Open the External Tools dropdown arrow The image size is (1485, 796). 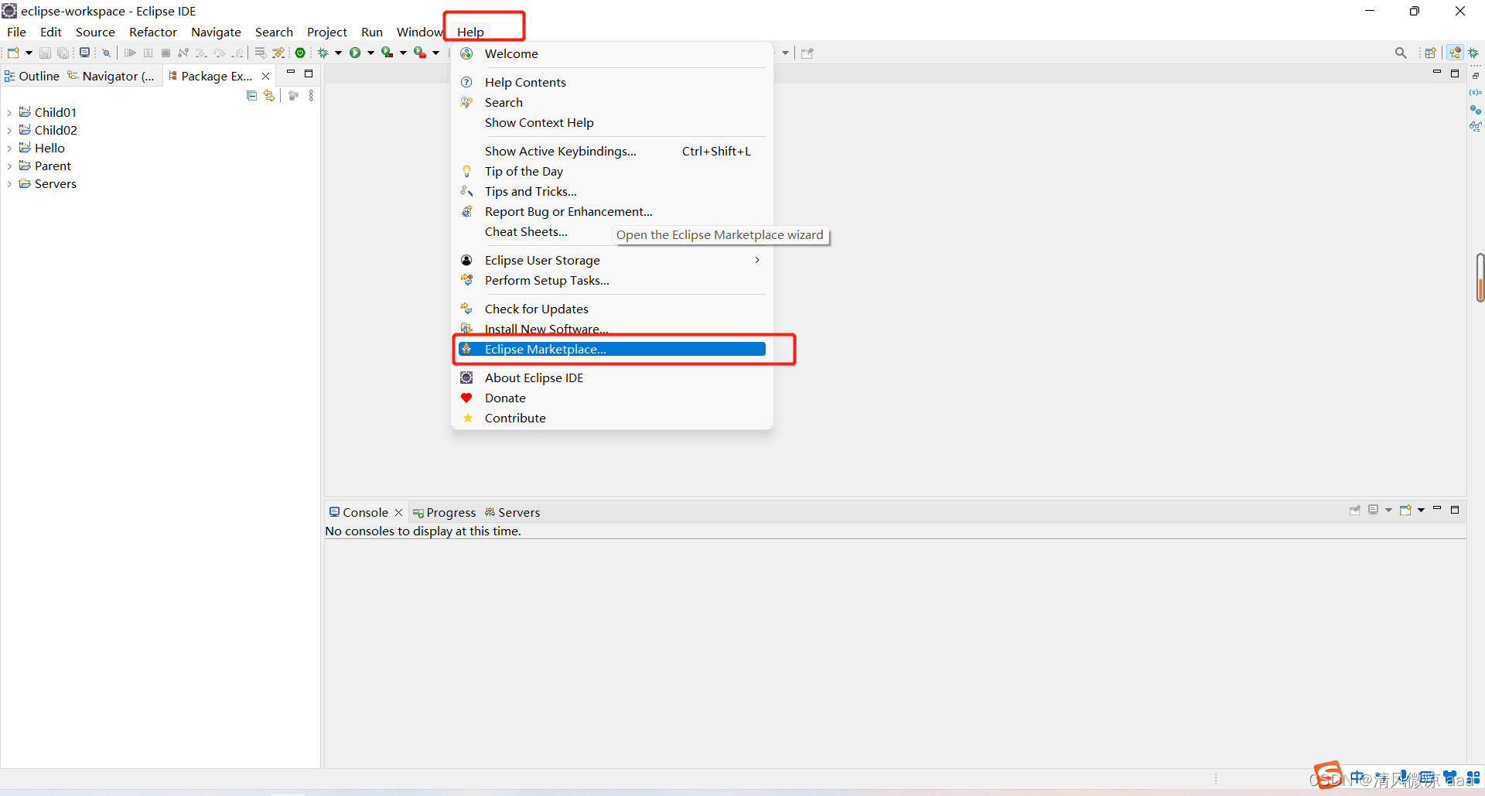(435, 53)
